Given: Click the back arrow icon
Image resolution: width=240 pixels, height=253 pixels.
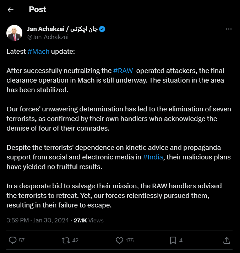Looking at the screenshot, I should tap(11, 10).
